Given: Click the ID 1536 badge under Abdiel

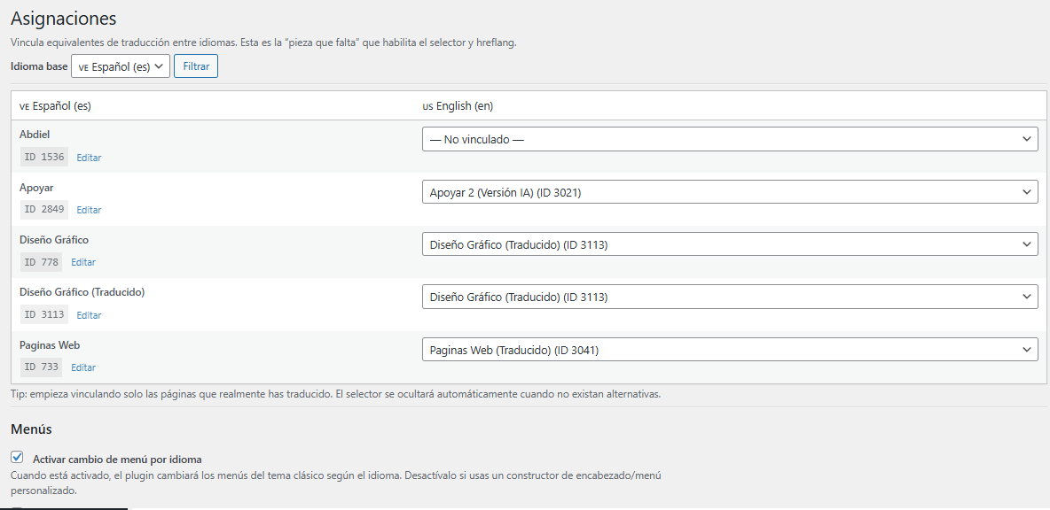Looking at the screenshot, I should click(43, 157).
